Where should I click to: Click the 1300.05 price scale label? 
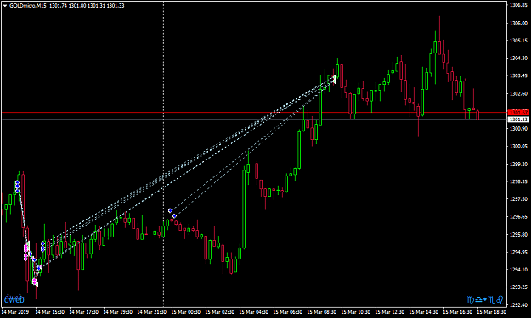tap(518, 147)
